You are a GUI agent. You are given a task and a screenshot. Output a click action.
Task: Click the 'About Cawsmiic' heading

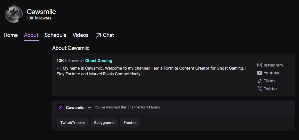coord(71,48)
